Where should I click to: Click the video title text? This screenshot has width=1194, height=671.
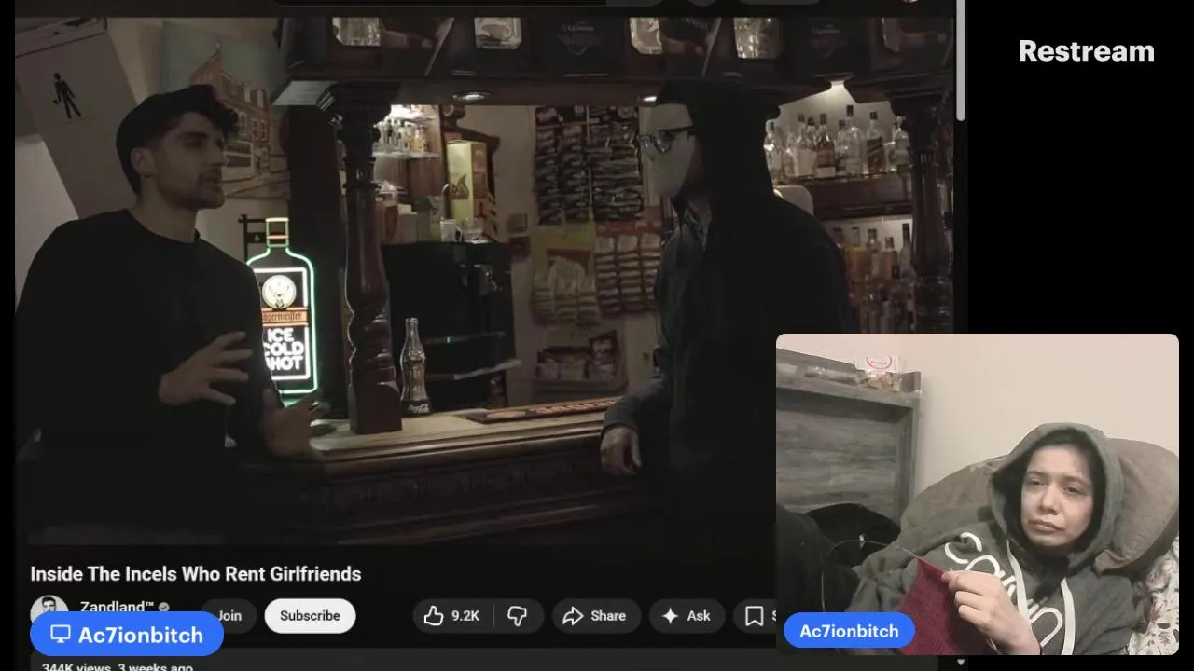pyautogui.click(x=195, y=574)
